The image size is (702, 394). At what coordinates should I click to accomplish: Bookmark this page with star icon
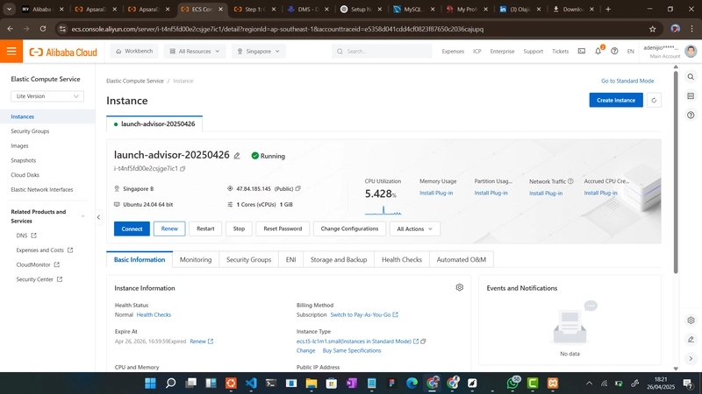(x=652, y=29)
